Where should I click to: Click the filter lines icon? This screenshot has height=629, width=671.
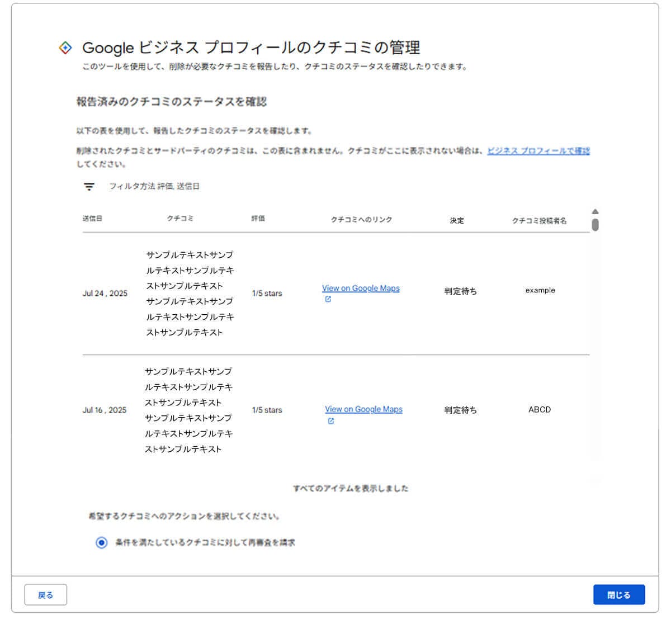pos(89,187)
